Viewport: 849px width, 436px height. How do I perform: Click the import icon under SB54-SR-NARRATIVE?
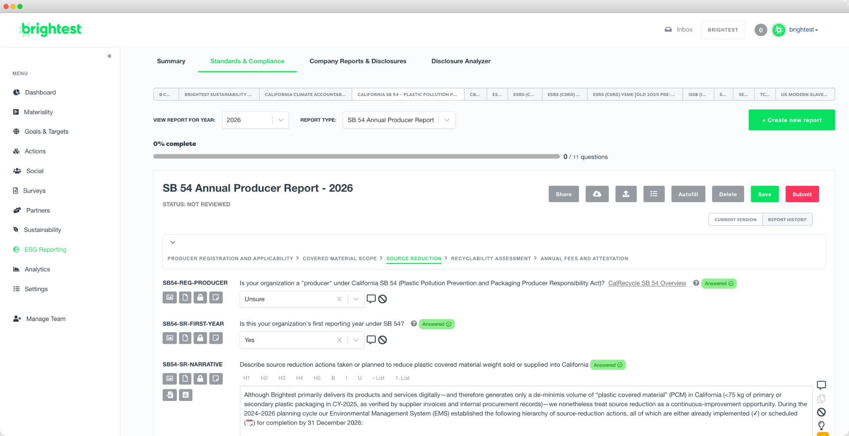pos(169,395)
